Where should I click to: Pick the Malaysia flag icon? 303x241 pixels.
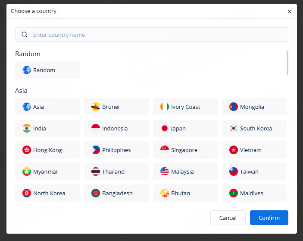(x=164, y=171)
